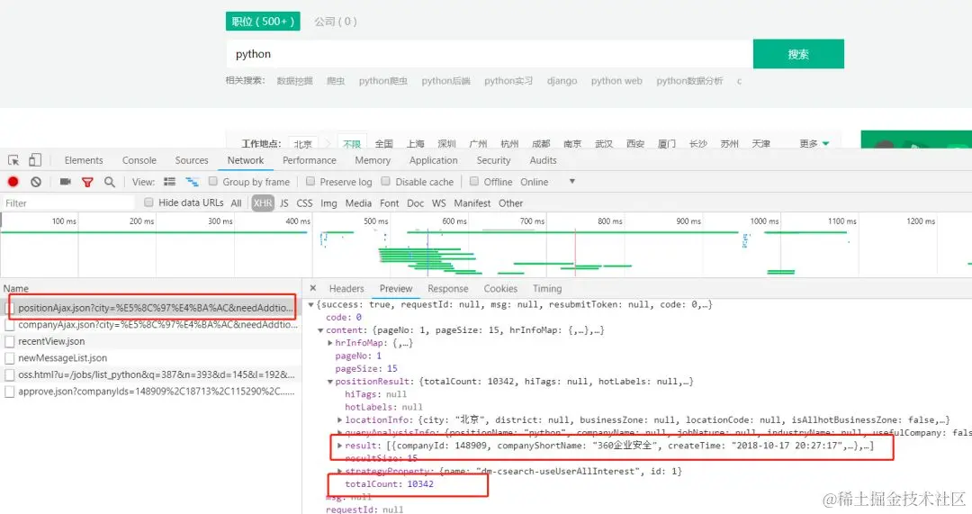972x514 pixels.
Task: Filter requests by CSS type
Action: [304, 203]
